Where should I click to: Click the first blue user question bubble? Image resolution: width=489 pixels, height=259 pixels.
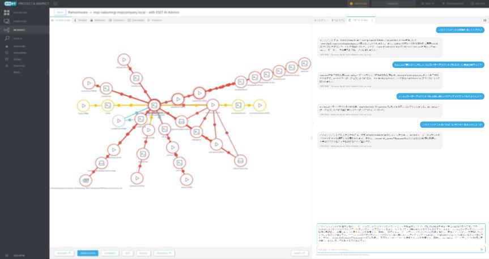point(460,30)
